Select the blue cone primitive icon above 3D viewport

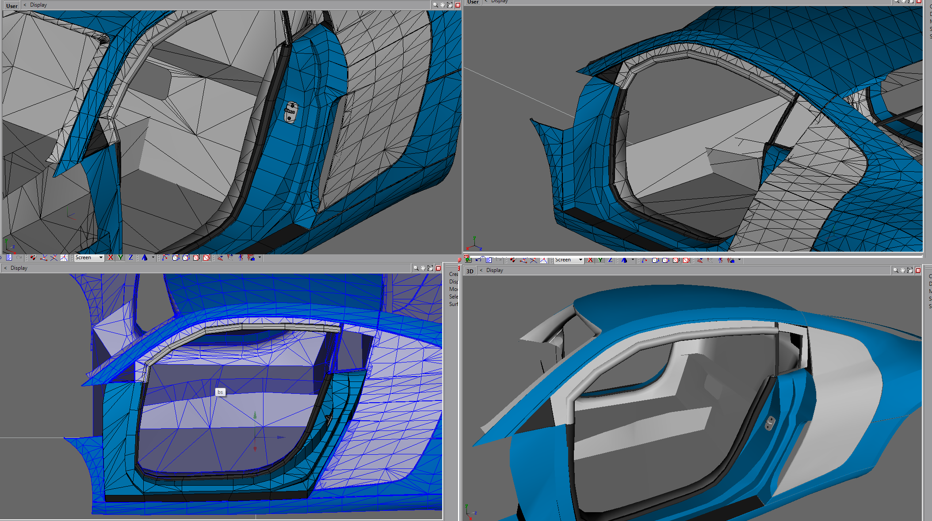tap(624, 260)
